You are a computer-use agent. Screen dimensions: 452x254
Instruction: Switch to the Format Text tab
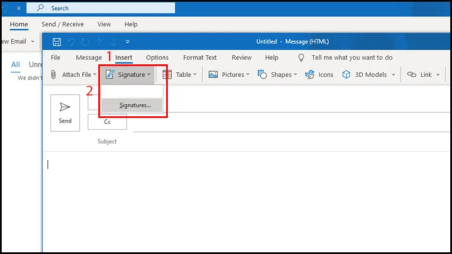[x=200, y=58]
